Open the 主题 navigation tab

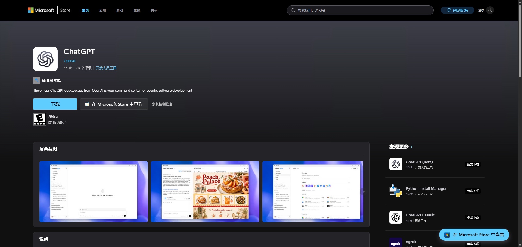137,10
